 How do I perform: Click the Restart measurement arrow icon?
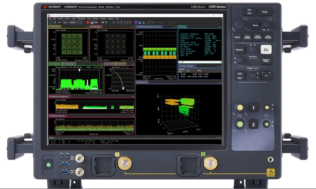(59, 22)
